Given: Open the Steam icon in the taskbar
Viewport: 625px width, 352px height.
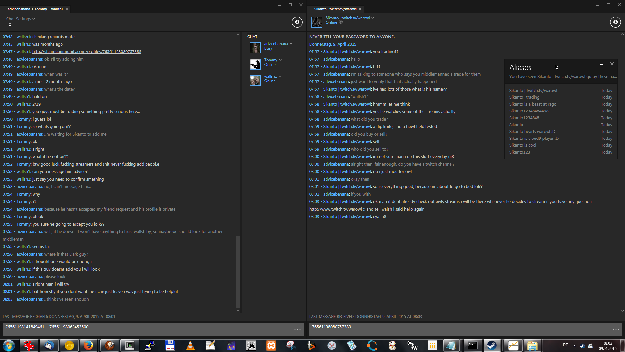Looking at the screenshot, I should (x=492, y=345).
